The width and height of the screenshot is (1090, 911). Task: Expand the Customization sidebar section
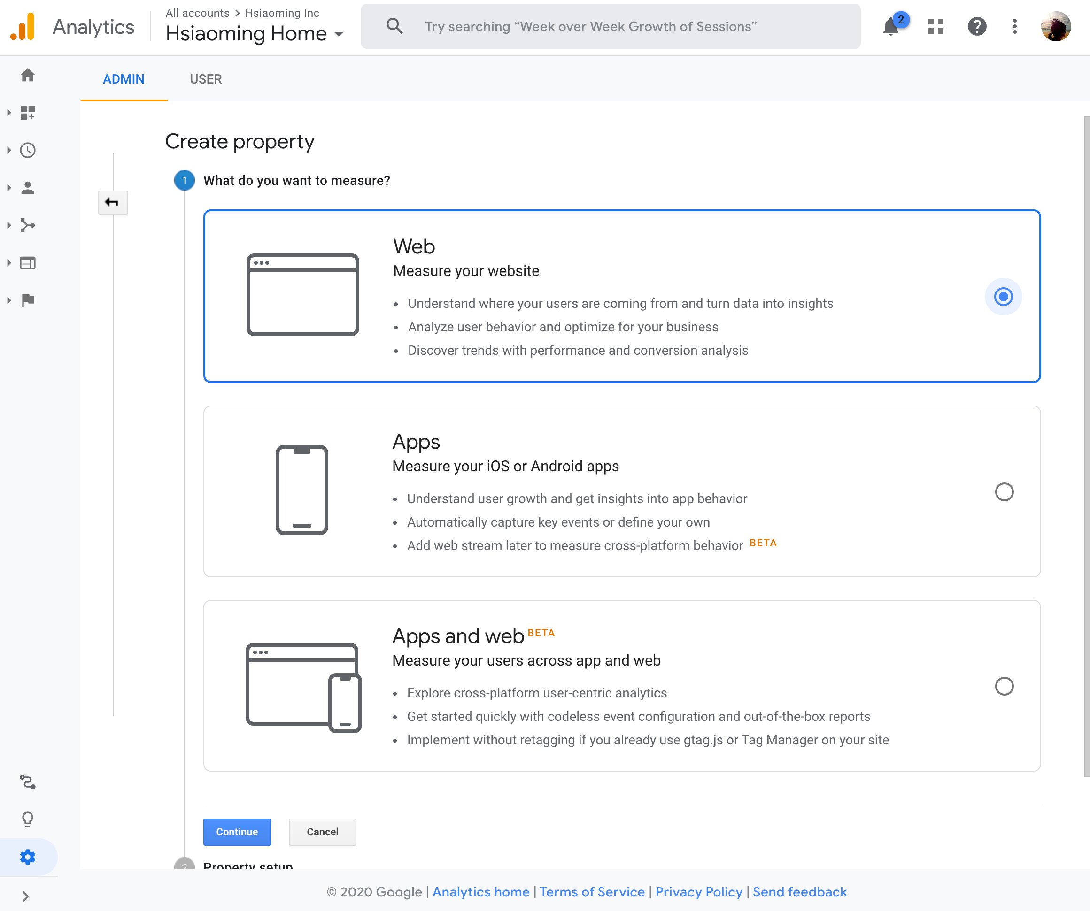click(x=9, y=113)
